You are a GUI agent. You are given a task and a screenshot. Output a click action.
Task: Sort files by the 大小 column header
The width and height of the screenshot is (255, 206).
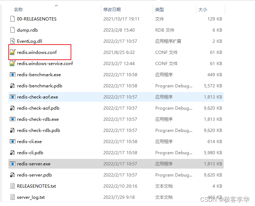(203, 10)
